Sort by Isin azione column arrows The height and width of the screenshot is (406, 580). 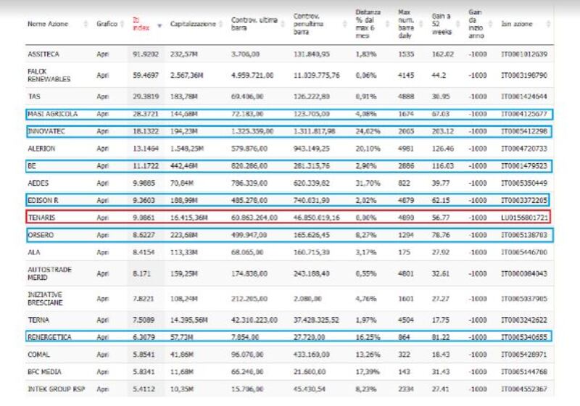click(548, 24)
